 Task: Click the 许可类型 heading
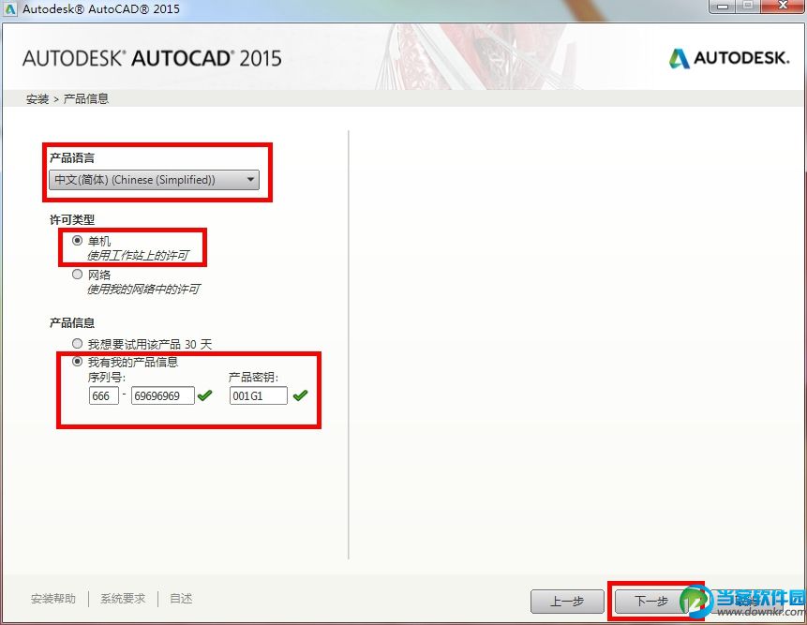pos(72,219)
